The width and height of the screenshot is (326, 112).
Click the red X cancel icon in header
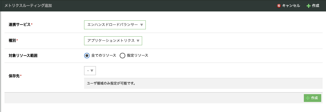pyautogui.click(x=279, y=6)
